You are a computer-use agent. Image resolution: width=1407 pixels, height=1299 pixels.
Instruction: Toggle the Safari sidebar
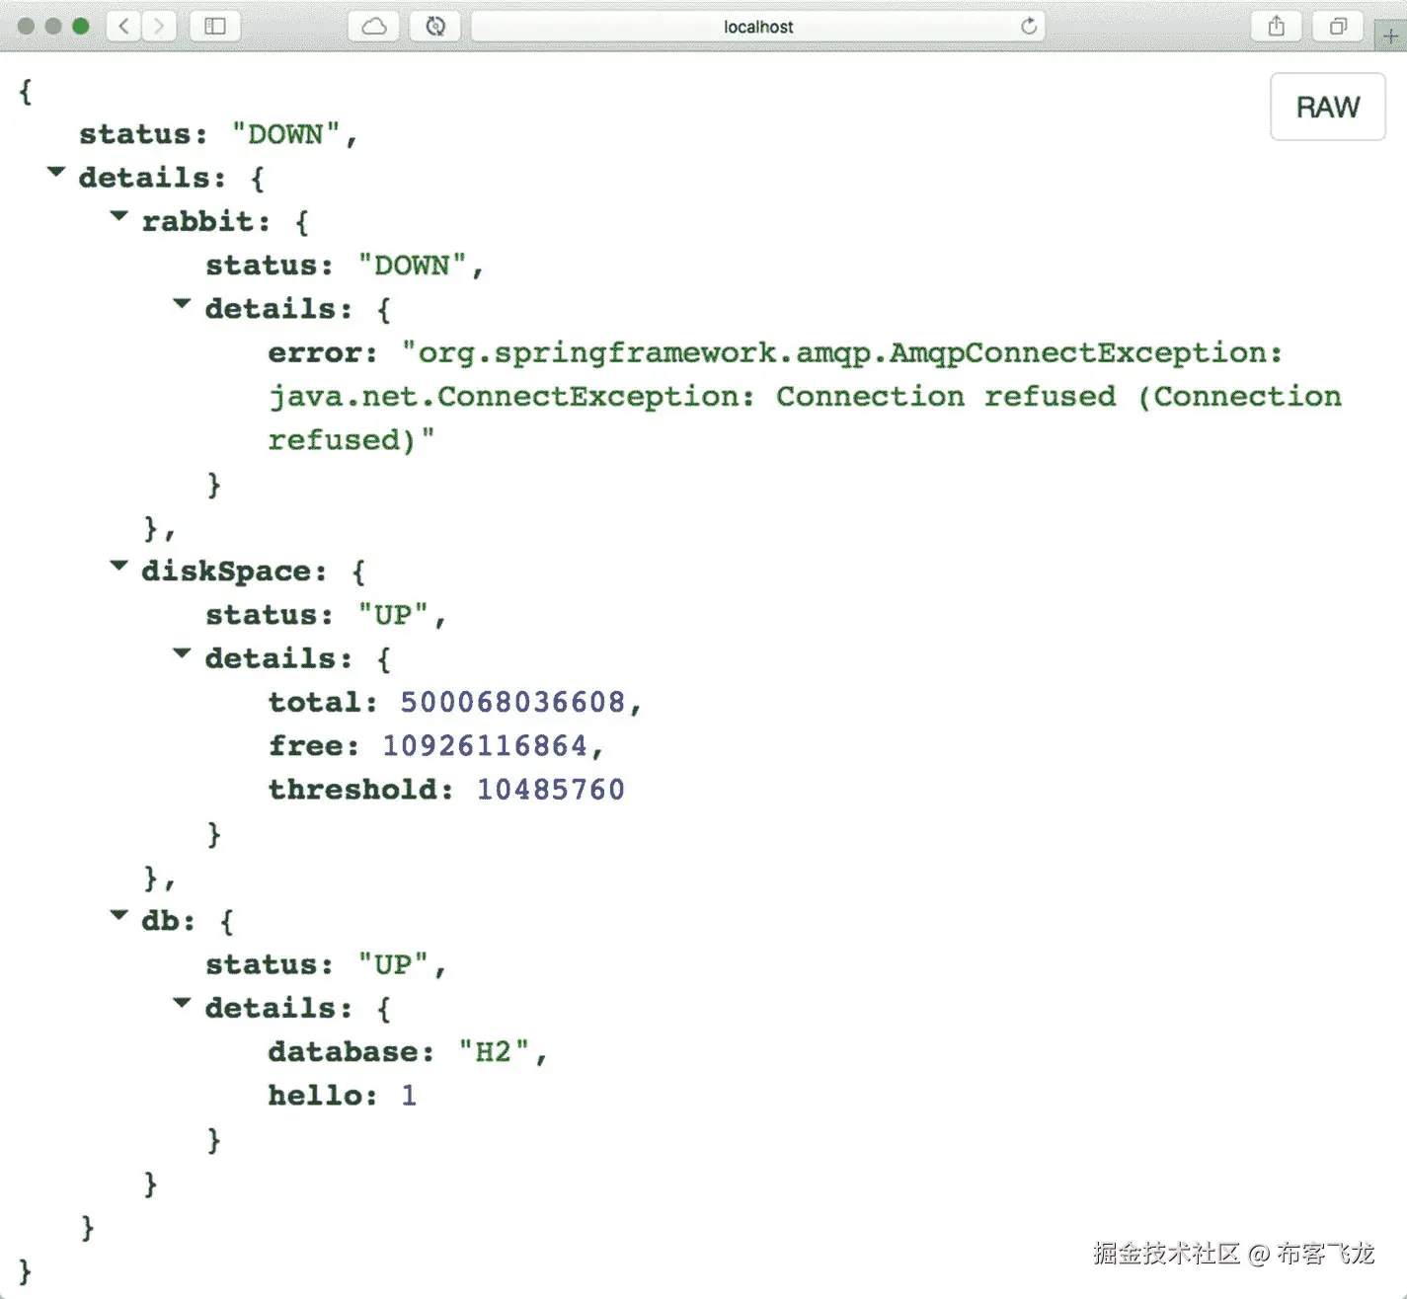click(x=214, y=27)
